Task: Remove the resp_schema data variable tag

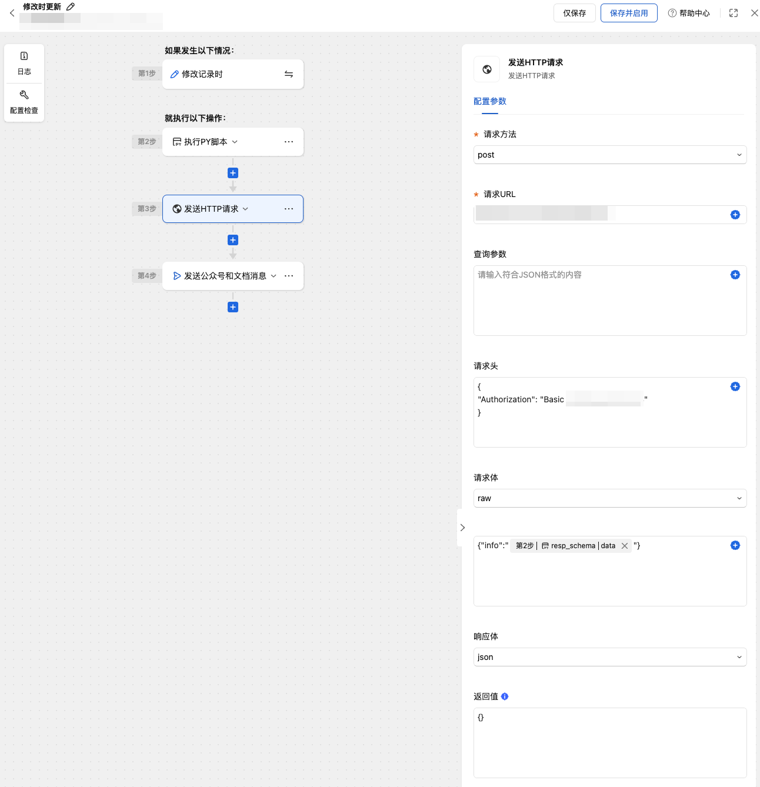Action: point(625,546)
